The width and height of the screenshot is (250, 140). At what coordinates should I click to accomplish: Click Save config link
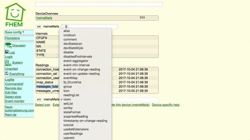tap(13, 32)
